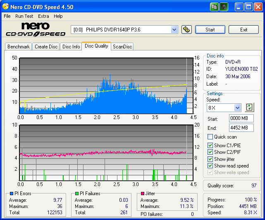Image resolution: width=265 pixels, height=220 pixels.
Task: Click the blue PI Errors legend square
Action: 12,193
